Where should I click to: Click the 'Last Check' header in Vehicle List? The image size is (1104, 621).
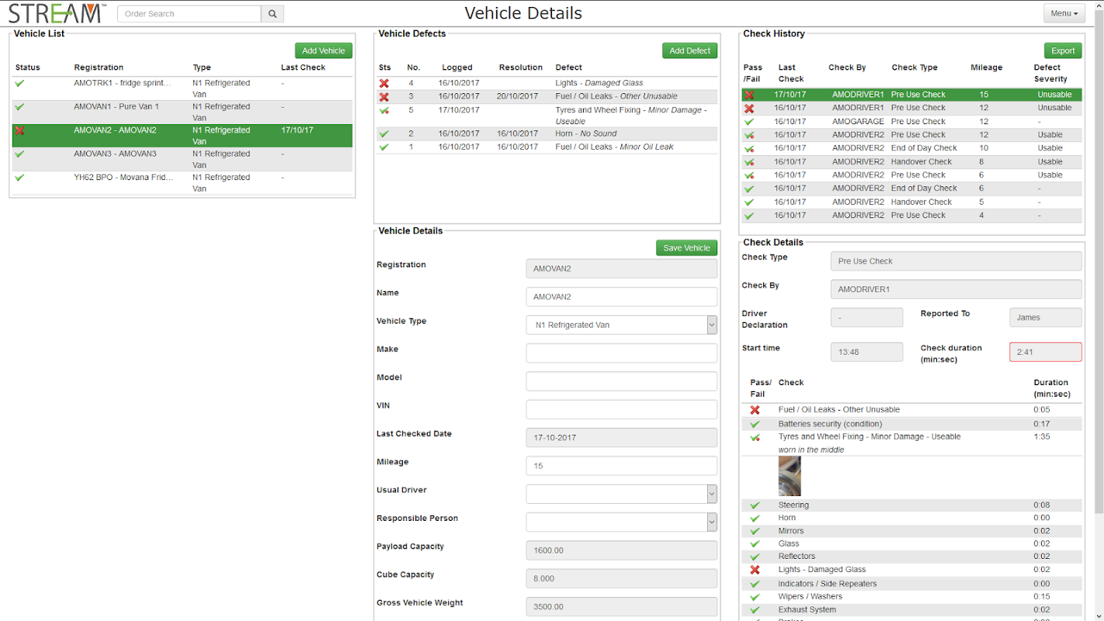pos(304,68)
